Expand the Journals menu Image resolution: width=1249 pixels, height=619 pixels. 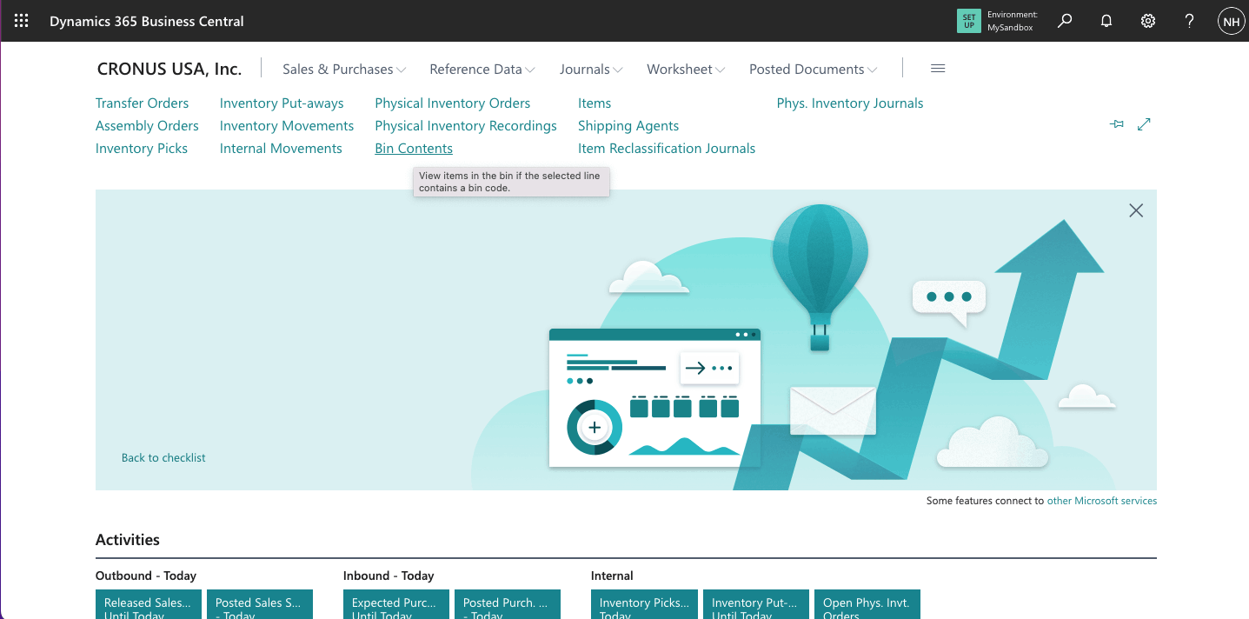click(591, 70)
